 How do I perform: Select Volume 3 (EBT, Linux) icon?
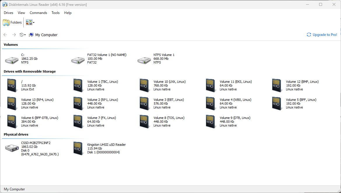(144, 103)
